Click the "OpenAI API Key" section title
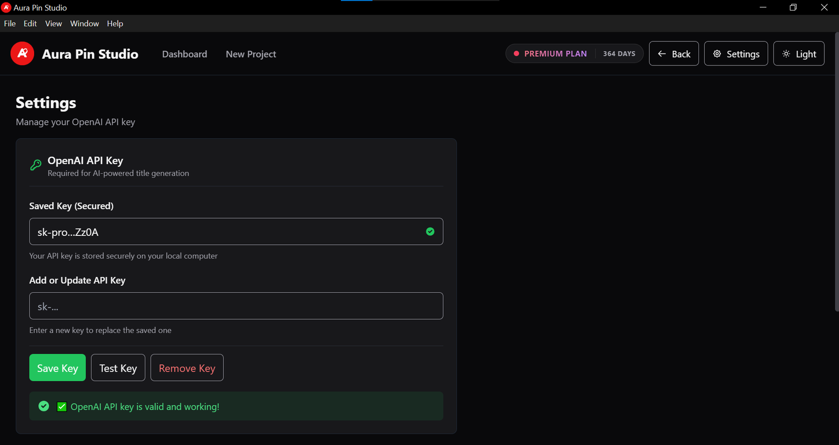 point(85,160)
